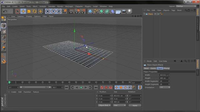Open the File menu
This screenshot has height=112, width=200.
pos(3,6)
